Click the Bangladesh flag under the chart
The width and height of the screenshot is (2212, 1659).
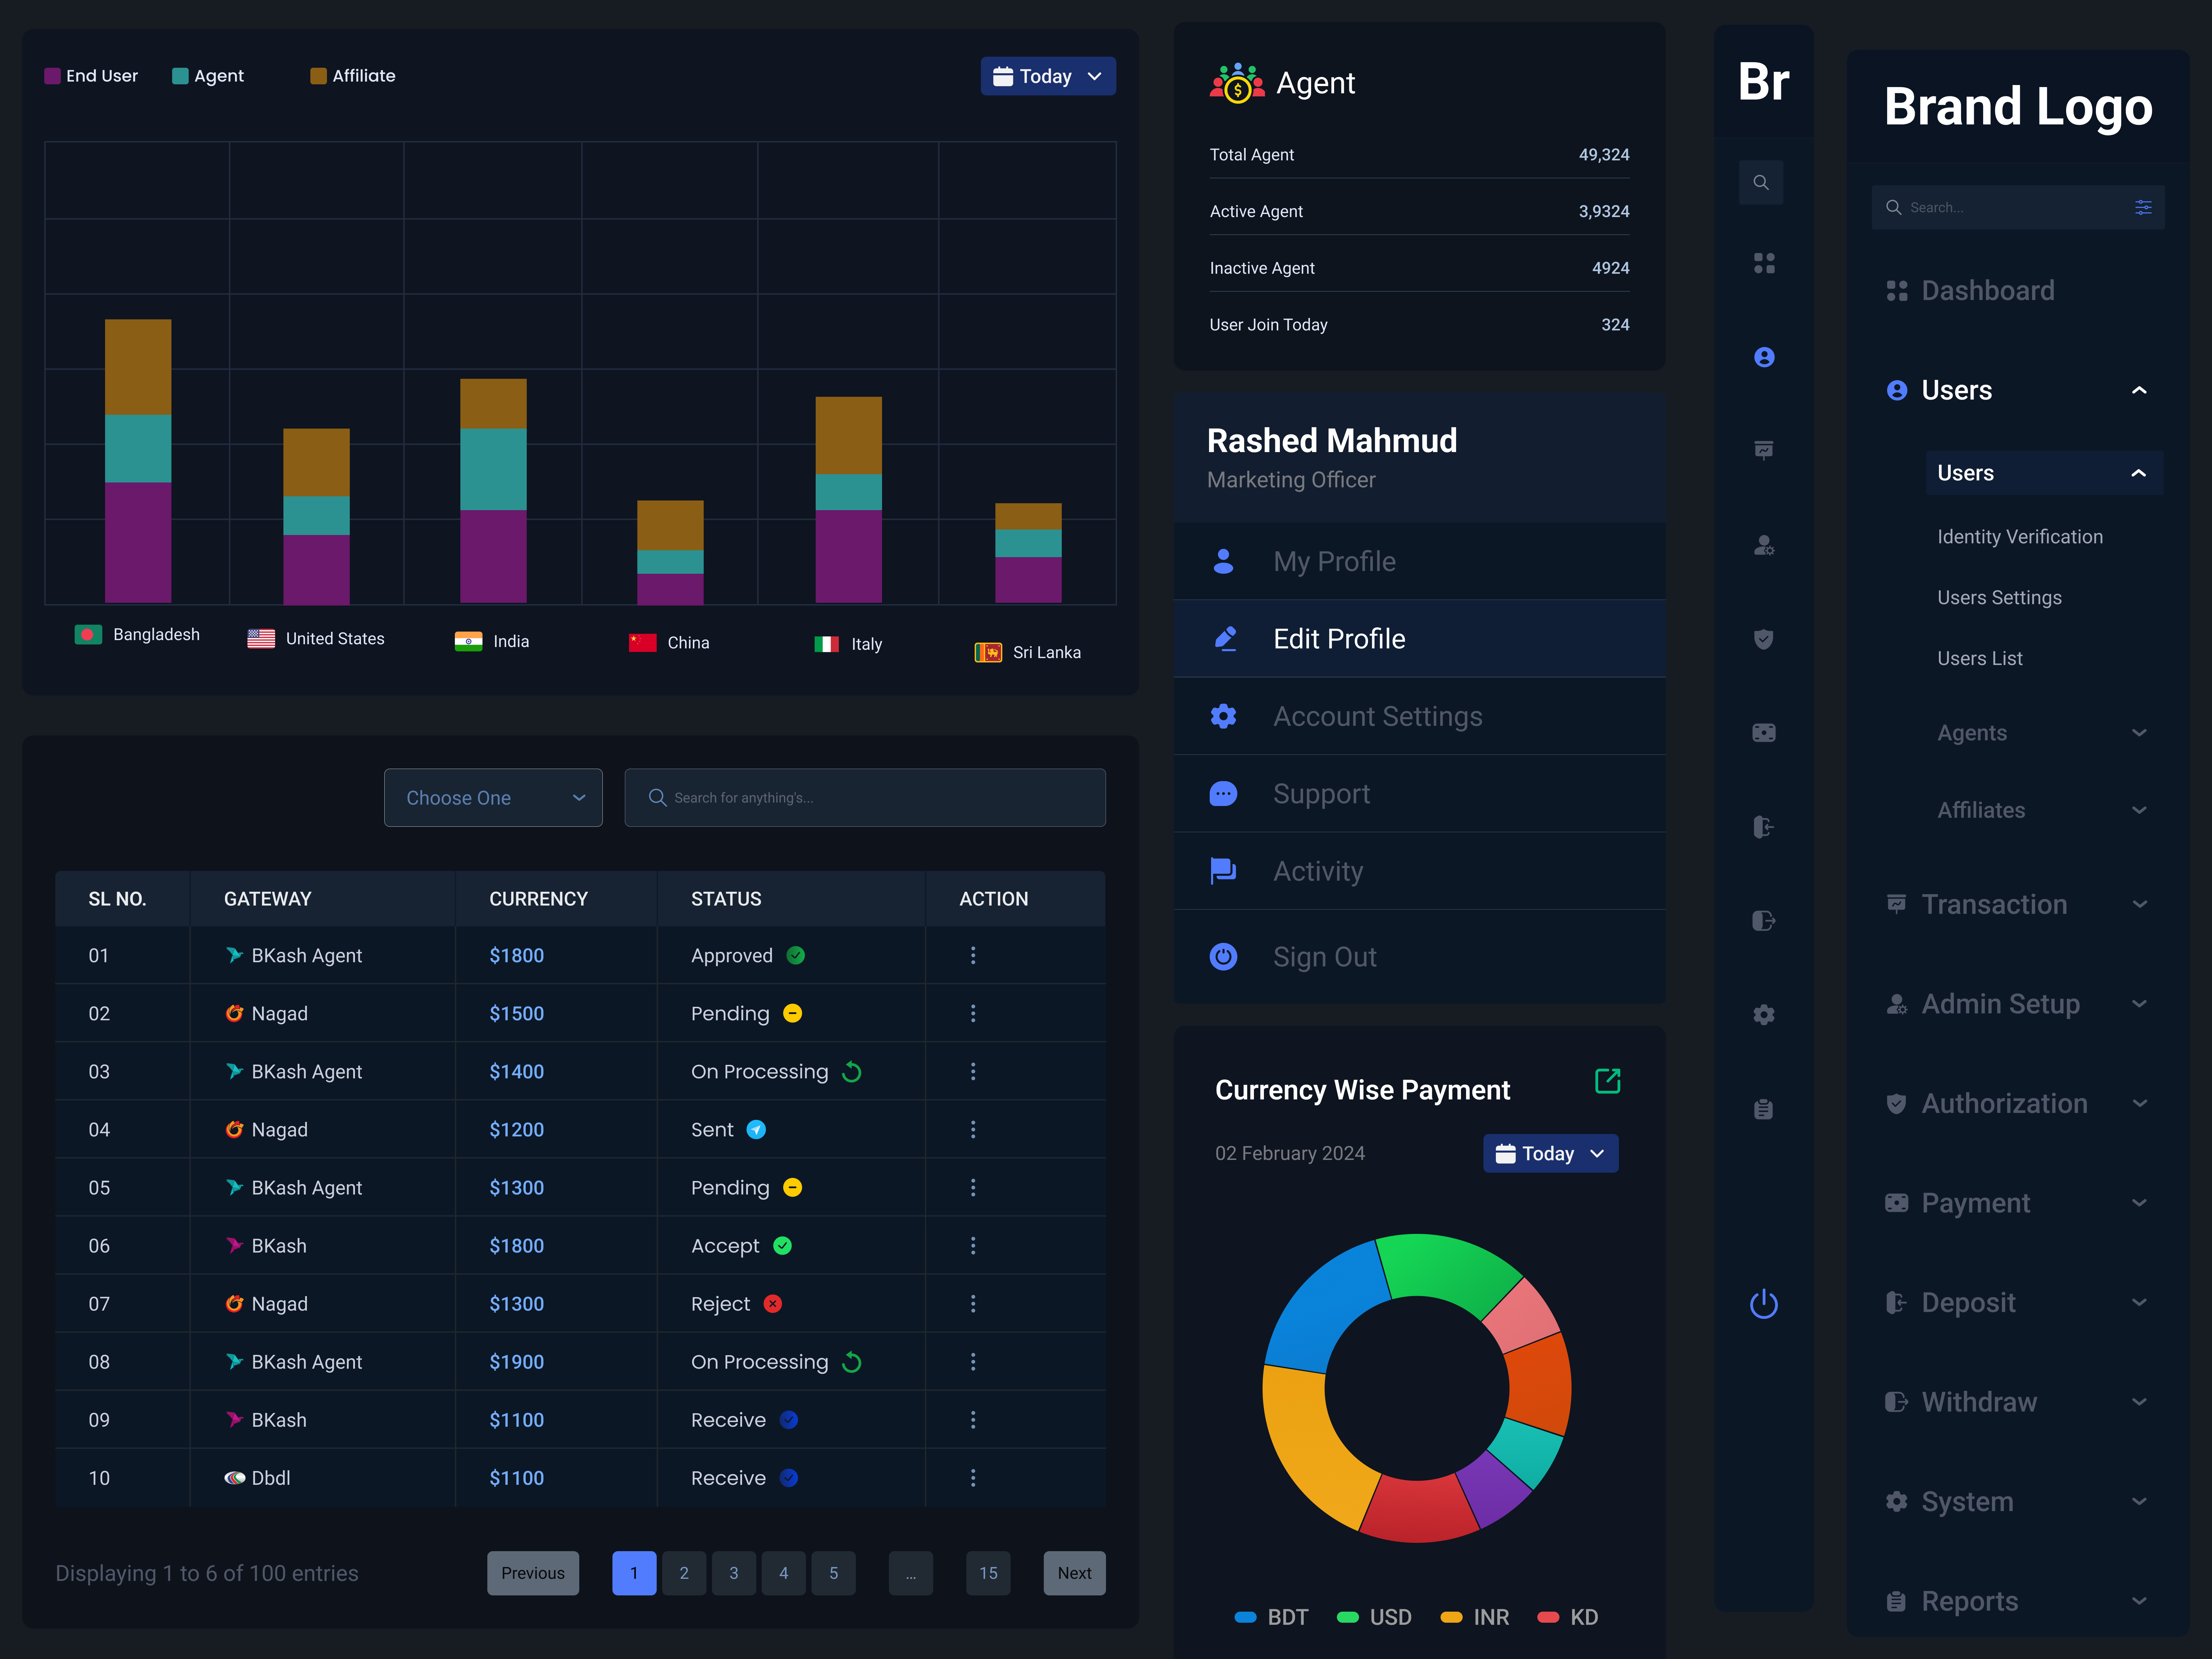[x=88, y=635]
